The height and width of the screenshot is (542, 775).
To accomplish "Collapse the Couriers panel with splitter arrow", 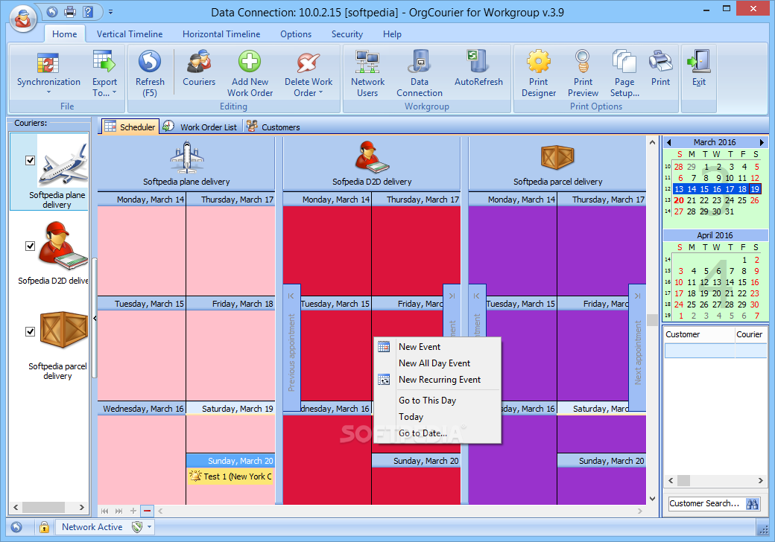I will (x=95, y=319).
